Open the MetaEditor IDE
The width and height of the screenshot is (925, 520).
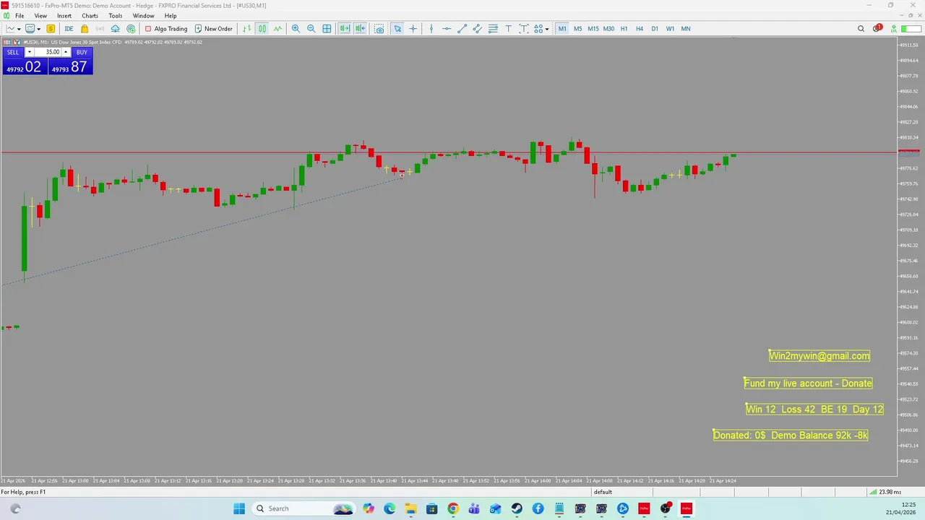pos(69,29)
